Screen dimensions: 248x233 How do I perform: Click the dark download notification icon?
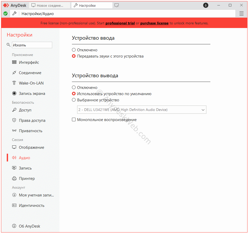(x=206, y=5)
